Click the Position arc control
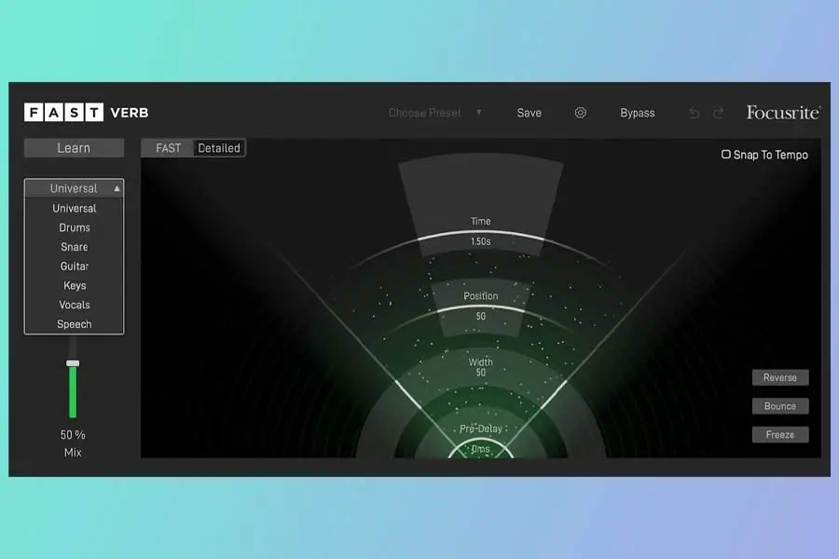This screenshot has width=839, height=559. click(480, 308)
